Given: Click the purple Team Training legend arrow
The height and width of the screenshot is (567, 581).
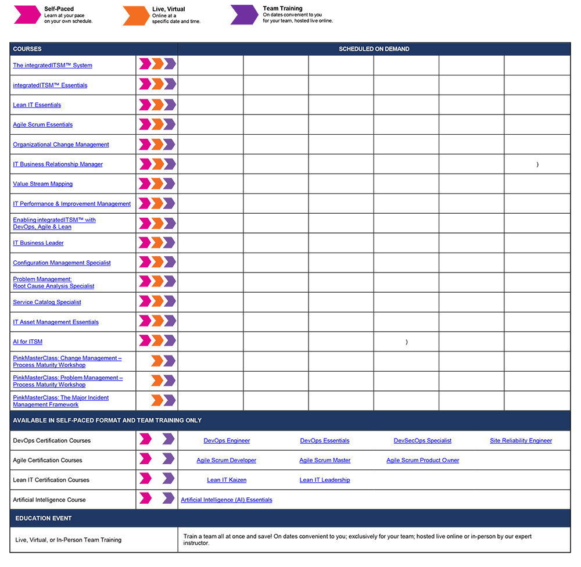Looking at the screenshot, I should coord(244,15).
